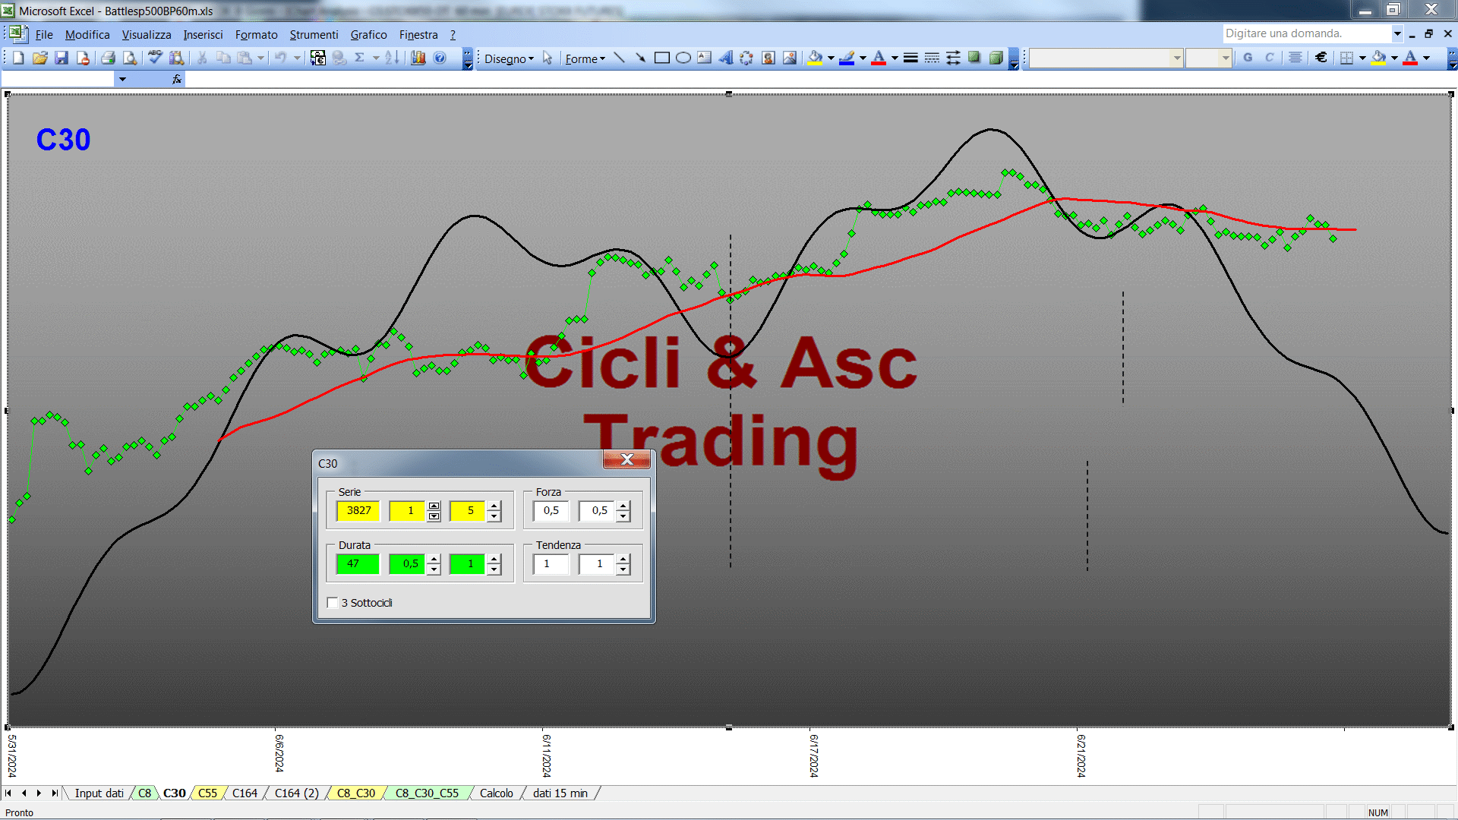This screenshot has height=820, width=1458.
Task: Click the AutoSum sigma icon
Action: (x=359, y=58)
